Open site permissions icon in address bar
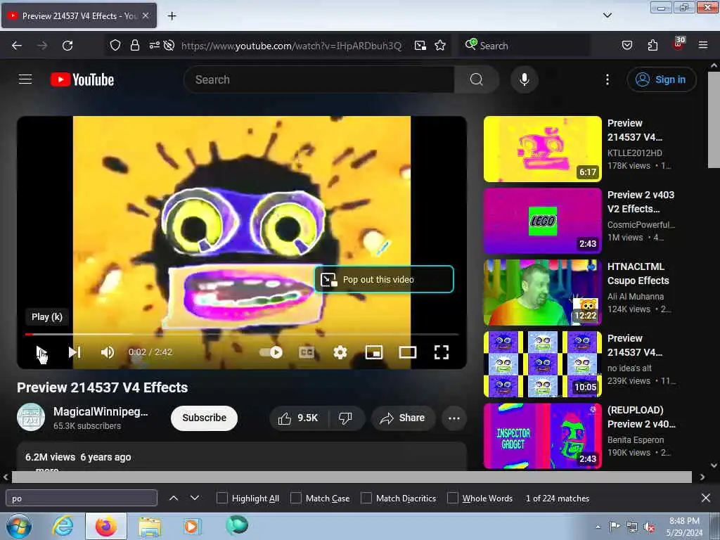The image size is (720, 540). pos(154,45)
